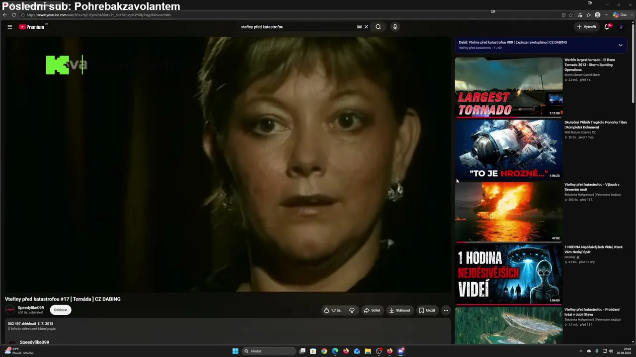The width and height of the screenshot is (636, 357).
Task: Open the browser profile icon
Action: [597, 15]
